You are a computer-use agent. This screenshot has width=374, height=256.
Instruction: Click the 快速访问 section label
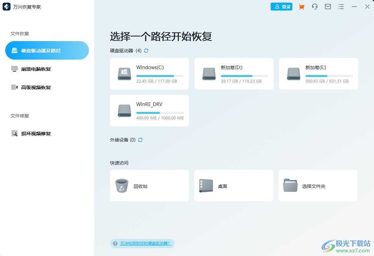[119, 163]
